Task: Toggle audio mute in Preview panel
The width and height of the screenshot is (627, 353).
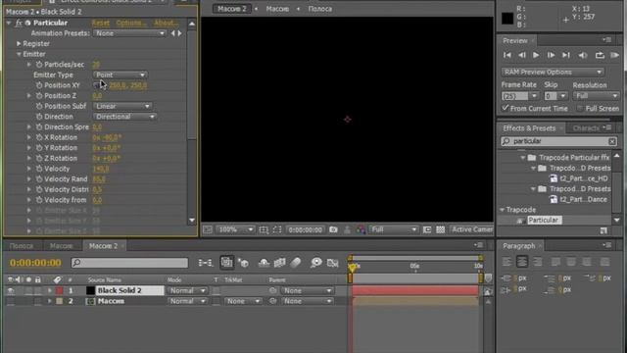Action: click(583, 55)
